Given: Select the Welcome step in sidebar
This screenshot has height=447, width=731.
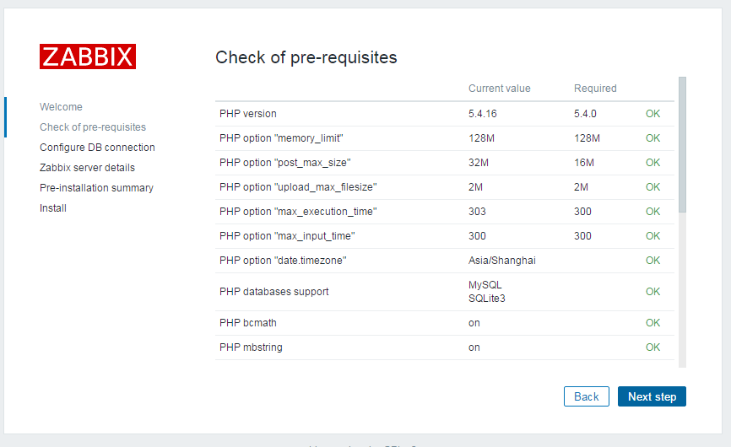Looking at the screenshot, I should click(61, 107).
